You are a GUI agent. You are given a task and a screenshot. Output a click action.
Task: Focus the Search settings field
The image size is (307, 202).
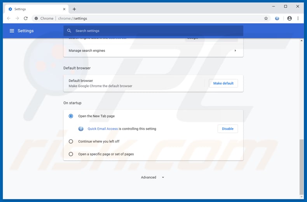tap(153, 31)
